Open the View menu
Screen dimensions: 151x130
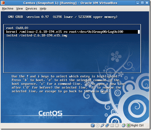[x=20, y=8]
